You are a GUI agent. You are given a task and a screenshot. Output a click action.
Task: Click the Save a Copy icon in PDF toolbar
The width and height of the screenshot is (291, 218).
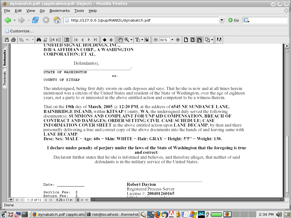click(7, 40)
